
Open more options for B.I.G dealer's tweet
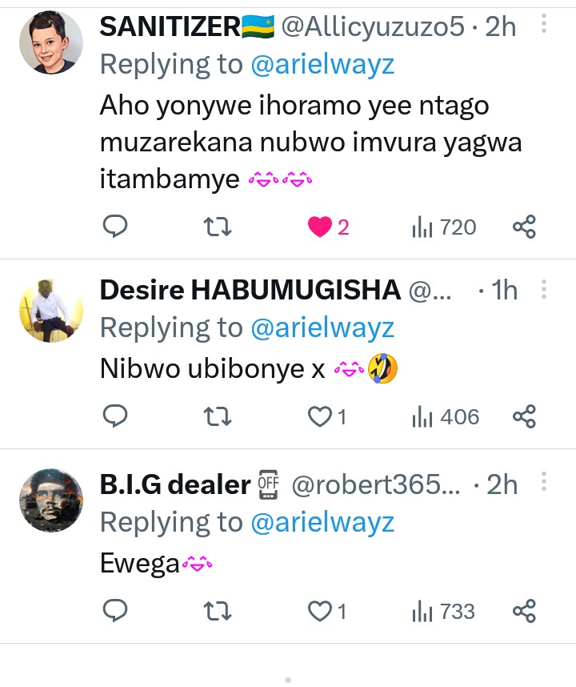(544, 483)
